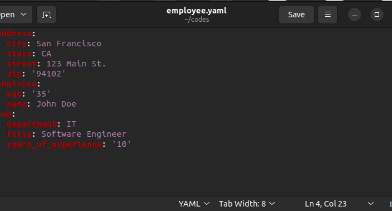This screenshot has height=211, width=392.
Task: Open the YAML language selector
Action: (x=194, y=204)
